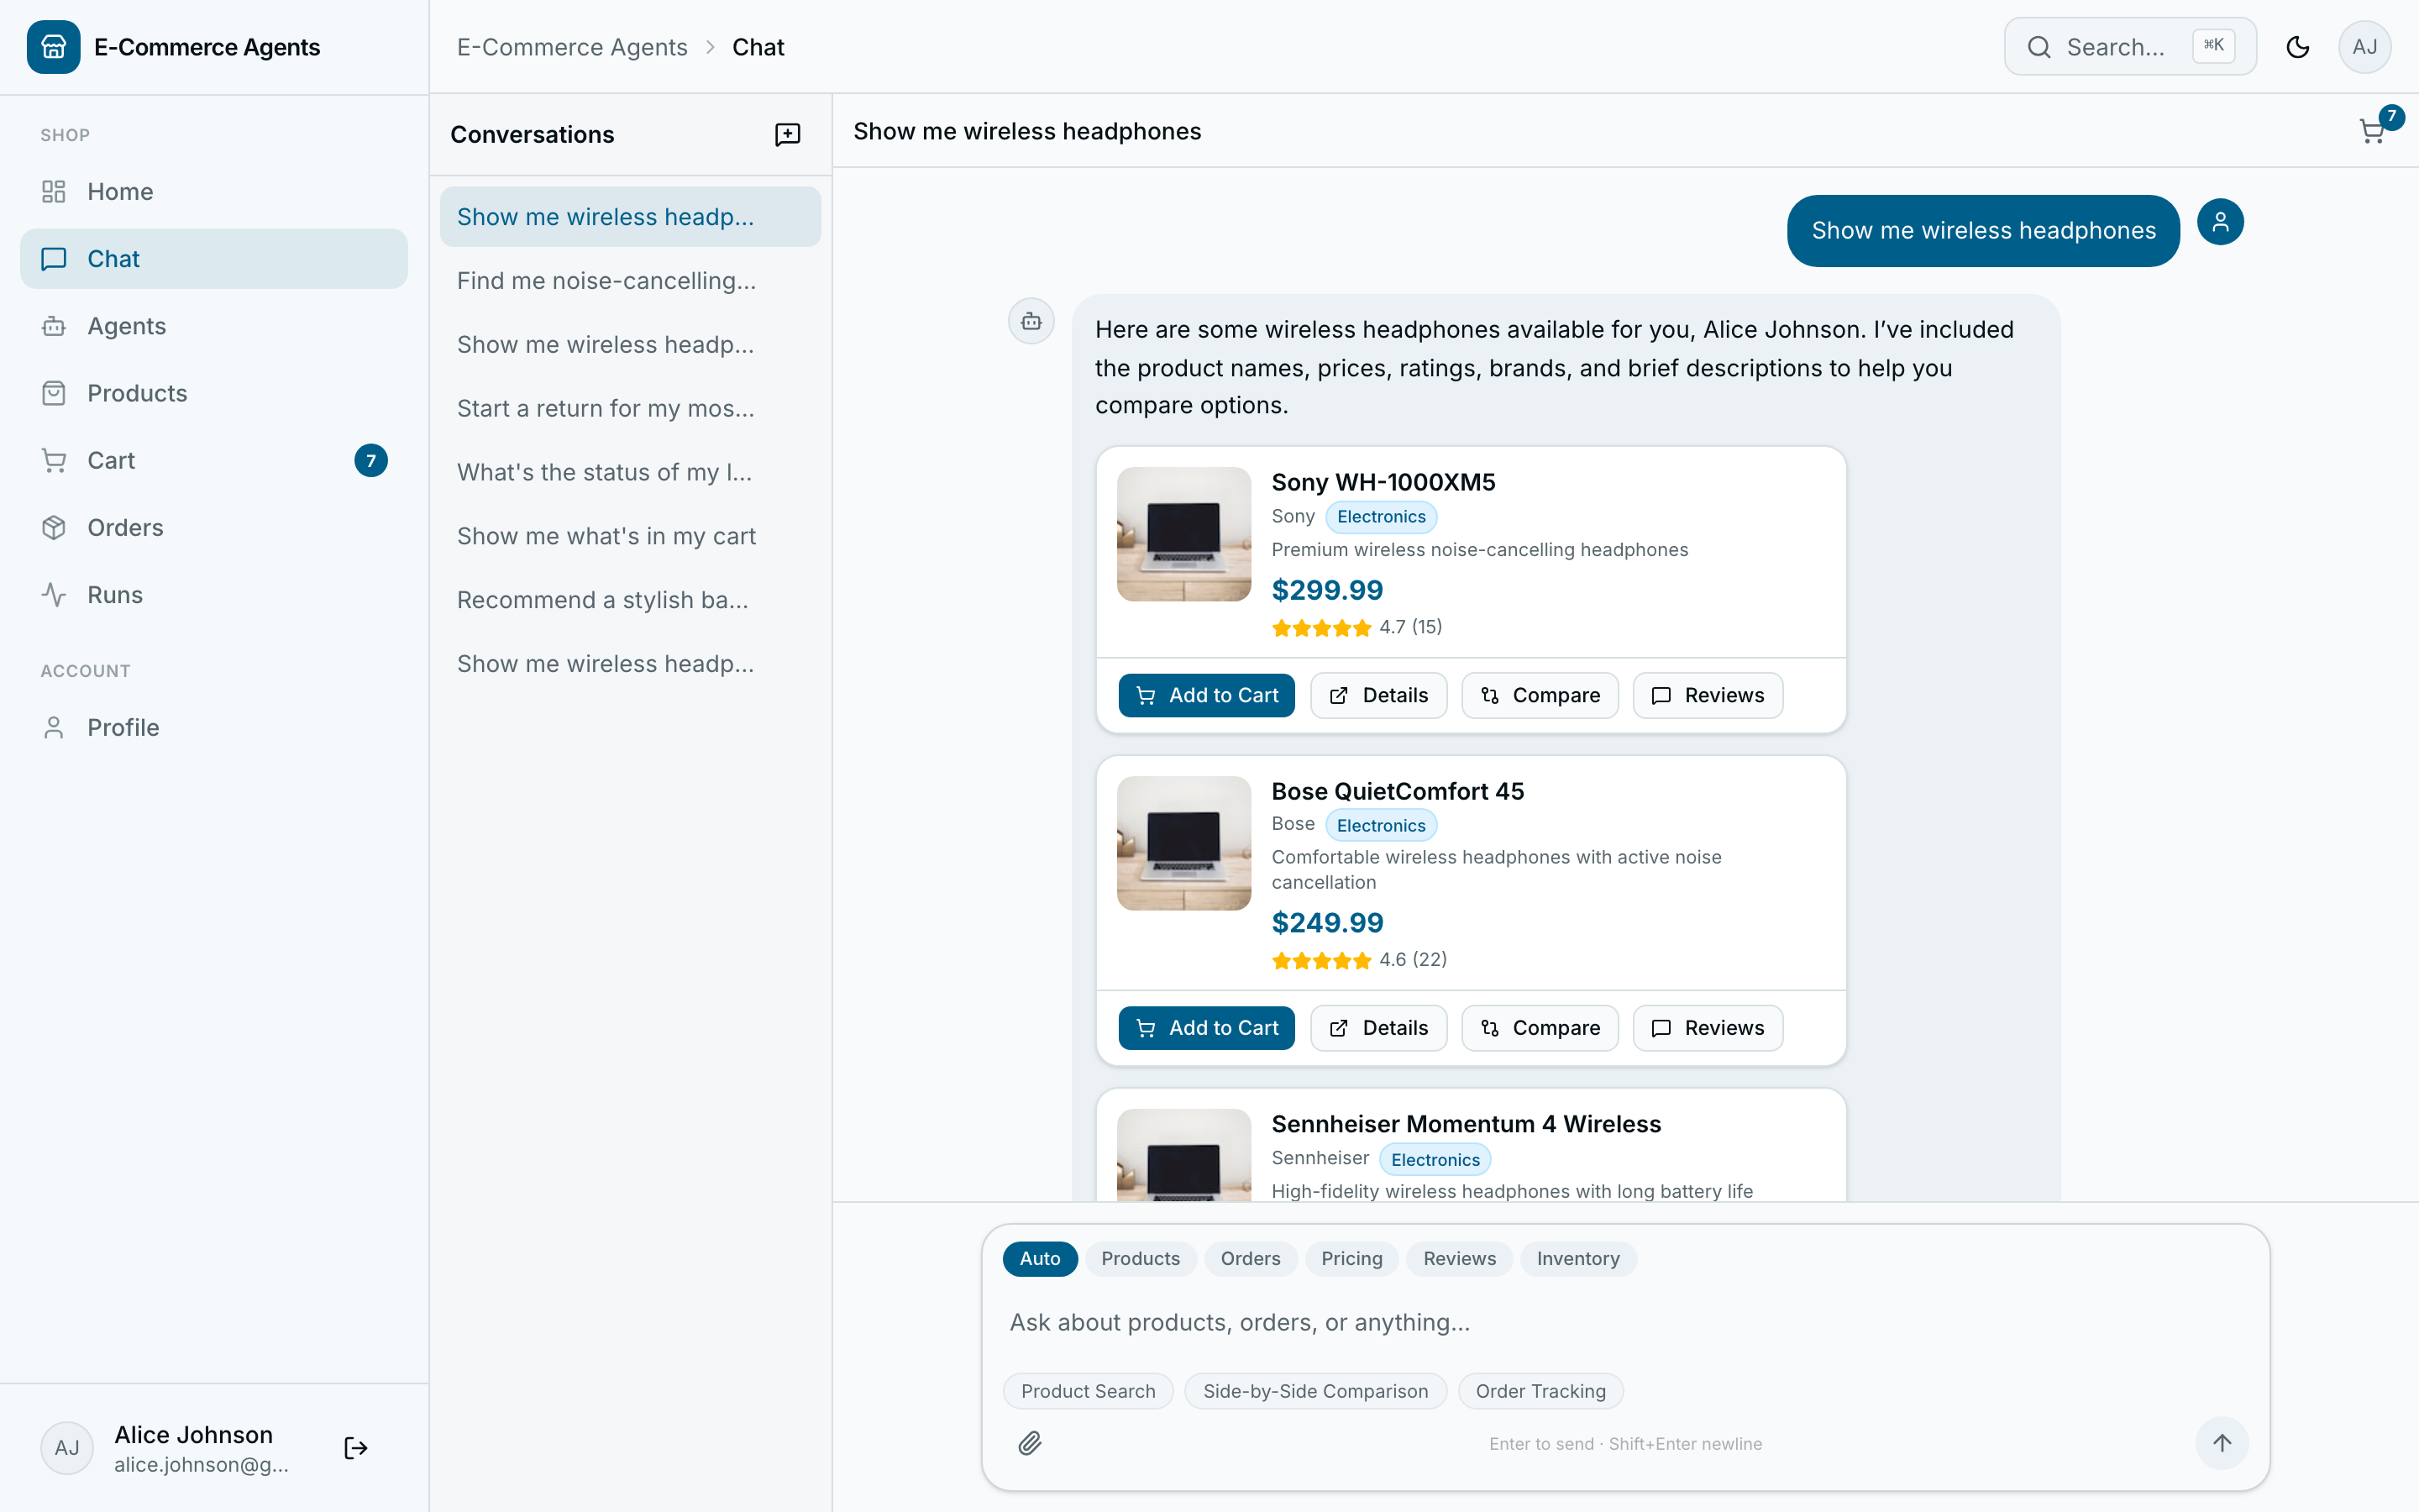Image resolution: width=2419 pixels, height=1512 pixels.
Task: Toggle dark mode with the moon icon
Action: (2297, 47)
